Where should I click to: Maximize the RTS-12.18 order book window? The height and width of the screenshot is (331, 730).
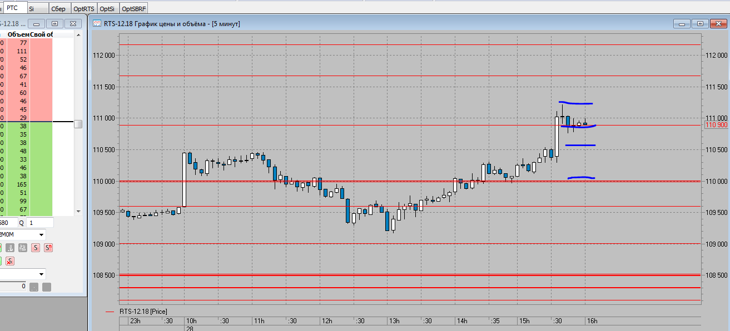pos(54,24)
